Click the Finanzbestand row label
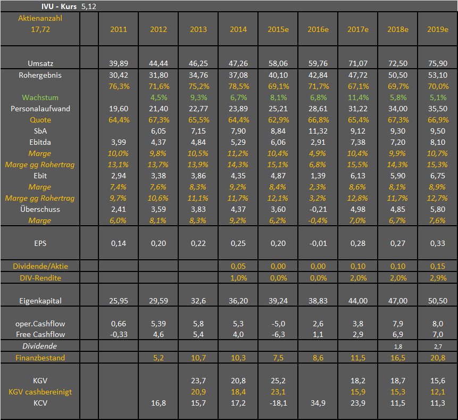The height and width of the screenshot is (420, 458). (40, 358)
